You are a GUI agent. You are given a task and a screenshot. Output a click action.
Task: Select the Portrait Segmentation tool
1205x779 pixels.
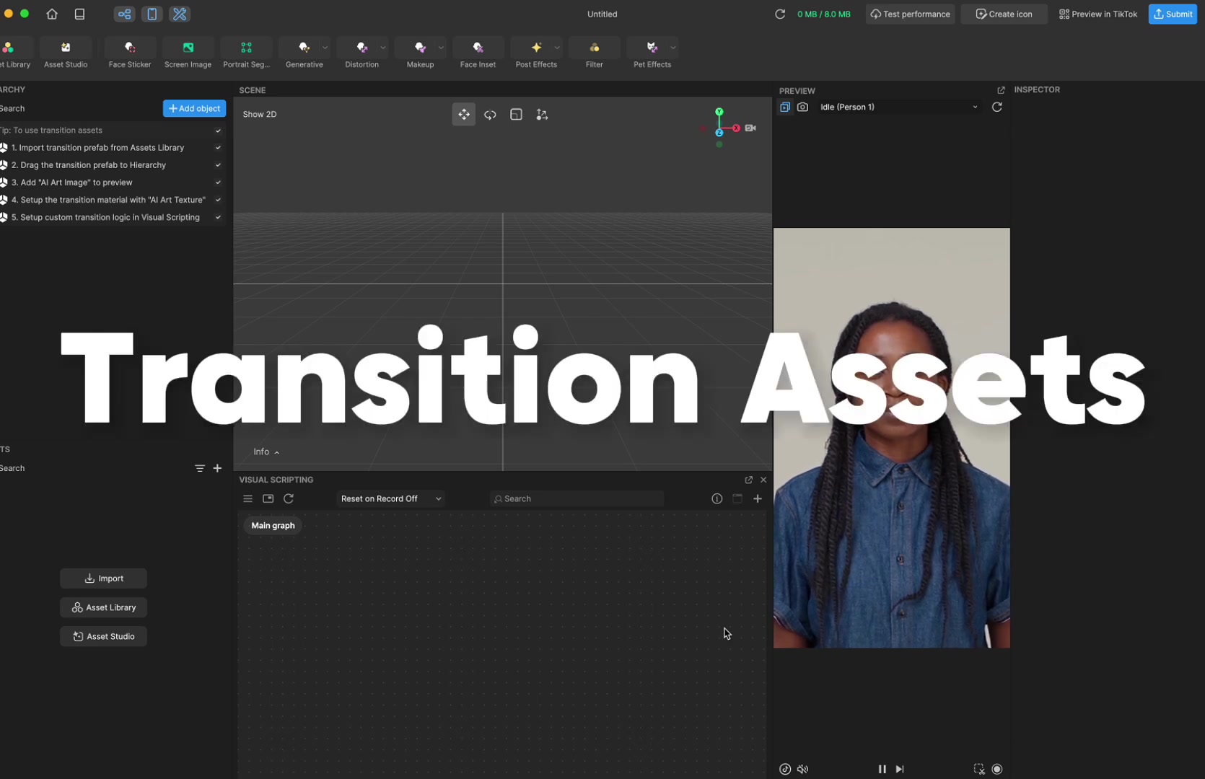(246, 54)
